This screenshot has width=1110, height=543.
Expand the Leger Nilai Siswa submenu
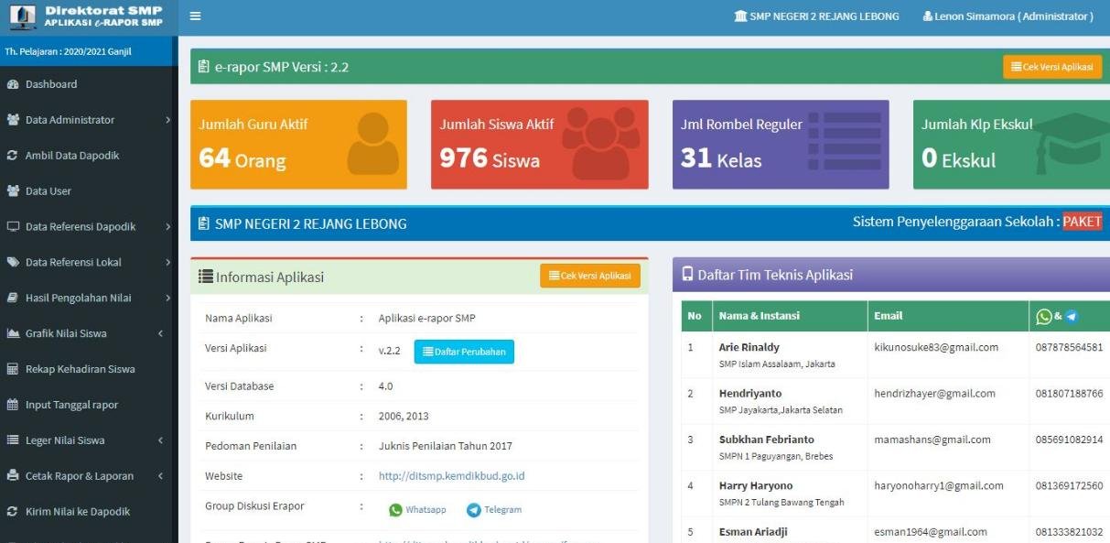tap(161, 440)
